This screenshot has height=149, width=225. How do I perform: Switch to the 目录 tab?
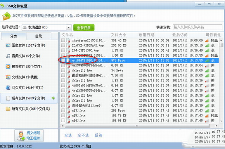(x=39, y=36)
